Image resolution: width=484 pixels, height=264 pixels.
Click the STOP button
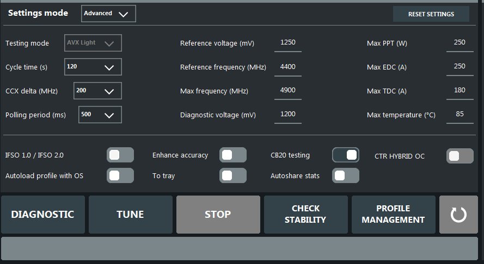(x=218, y=215)
